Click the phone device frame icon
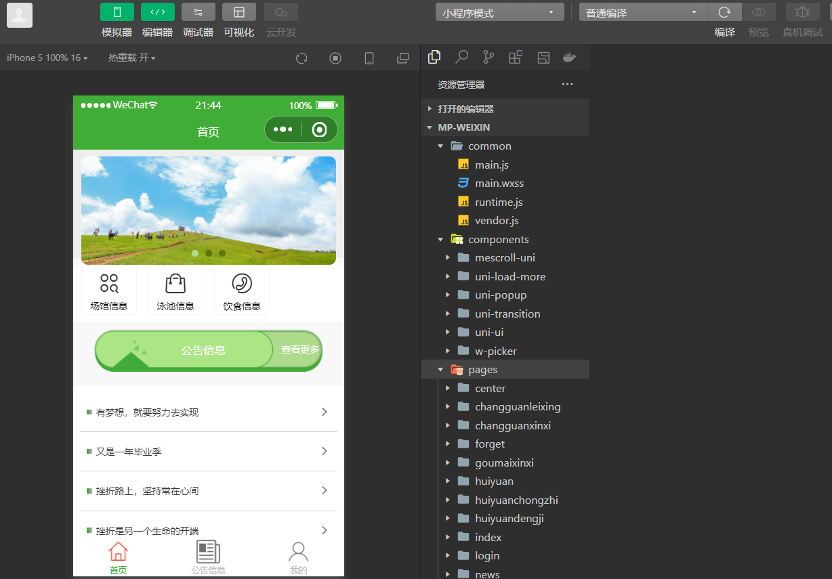 coord(369,58)
